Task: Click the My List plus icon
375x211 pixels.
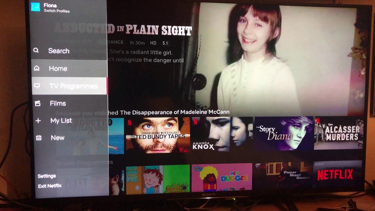Action: tap(38, 121)
